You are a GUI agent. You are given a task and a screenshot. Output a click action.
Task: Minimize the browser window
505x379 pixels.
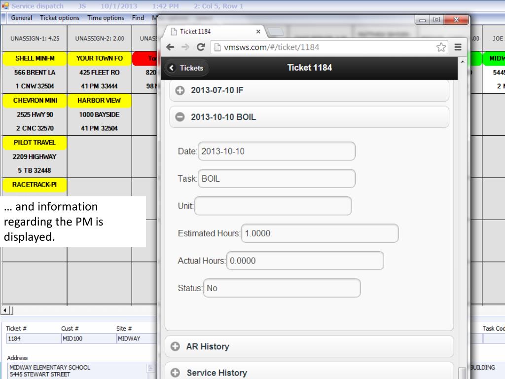(423, 20)
